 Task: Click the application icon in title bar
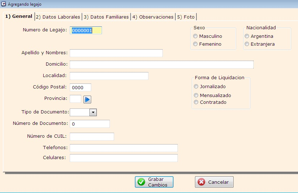pos(4,4)
